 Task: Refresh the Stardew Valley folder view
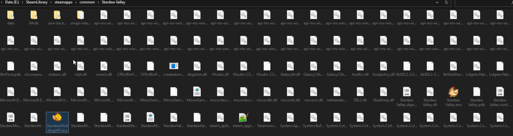coord(447,2)
